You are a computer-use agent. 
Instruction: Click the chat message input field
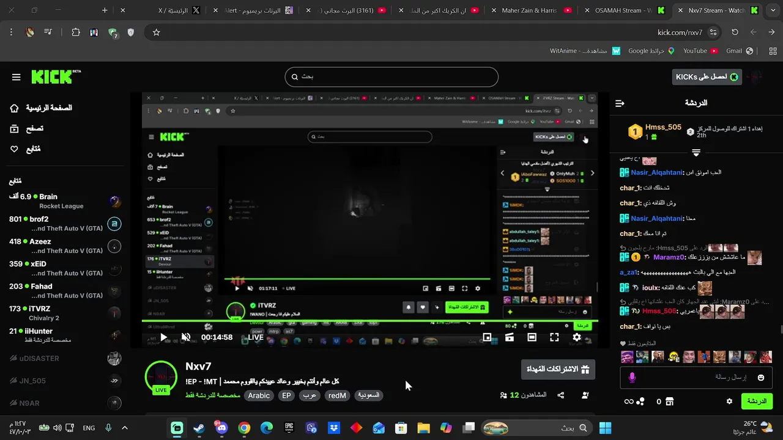coord(696,378)
